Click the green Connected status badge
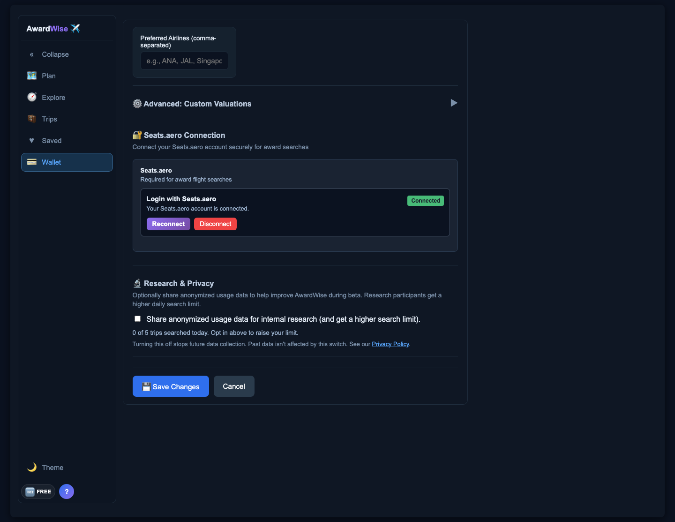675x522 pixels. coord(426,201)
